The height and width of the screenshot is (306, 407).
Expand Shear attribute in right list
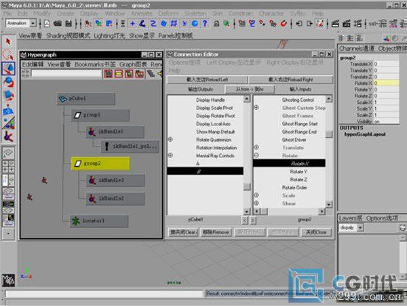point(256,204)
